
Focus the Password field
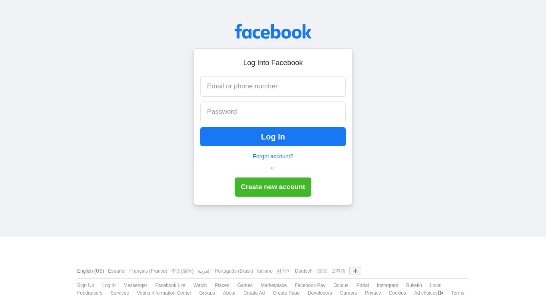(x=273, y=112)
